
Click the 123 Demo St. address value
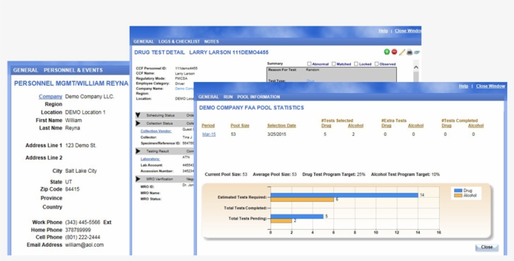(x=81, y=145)
